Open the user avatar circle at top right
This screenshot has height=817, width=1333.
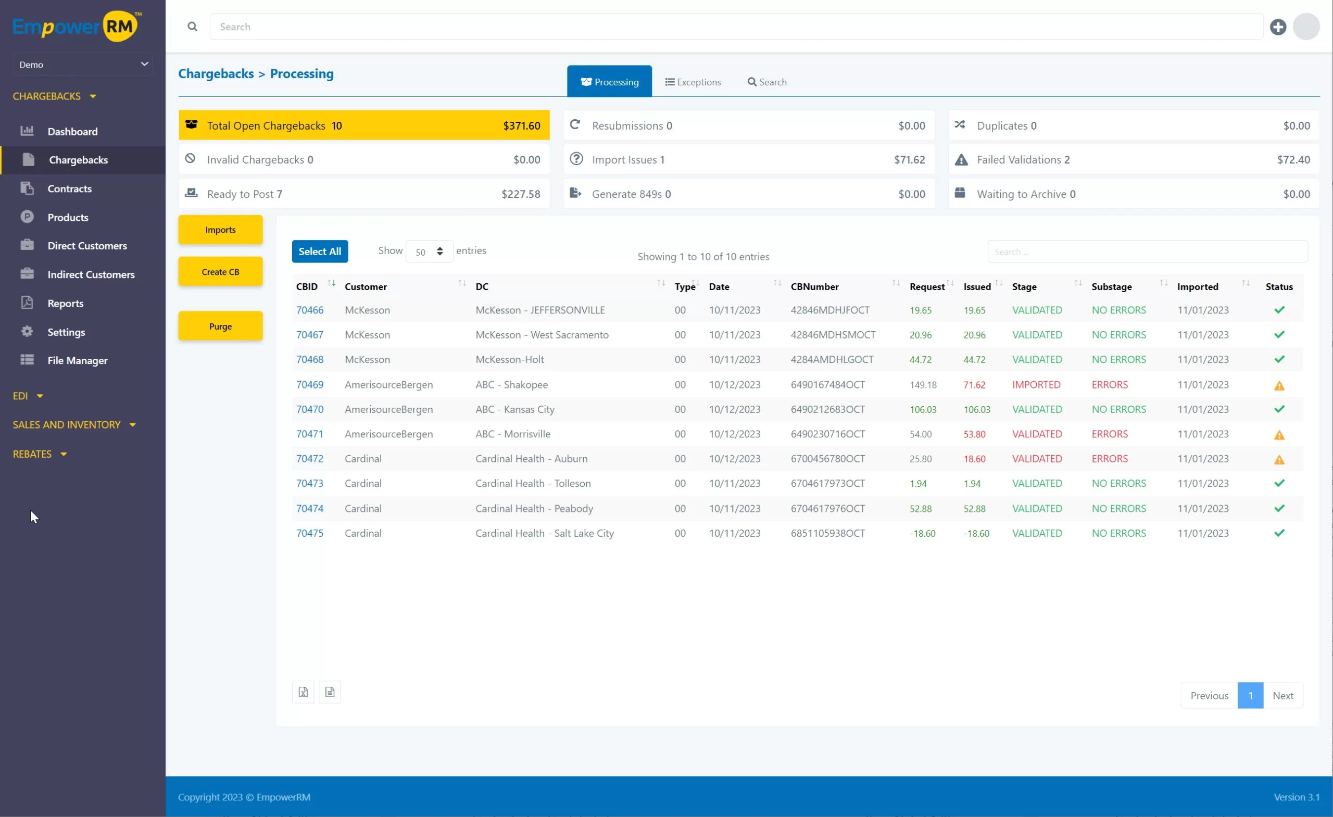[1306, 27]
